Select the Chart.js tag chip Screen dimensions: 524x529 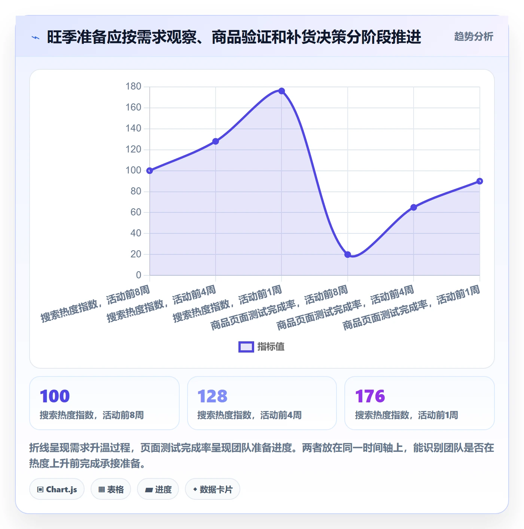(x=57, y=489)
